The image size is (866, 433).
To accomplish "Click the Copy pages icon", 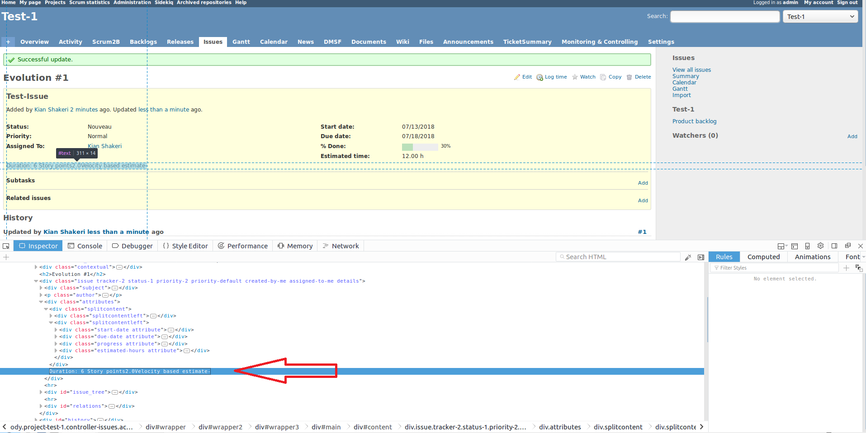I will pos(603,77).
